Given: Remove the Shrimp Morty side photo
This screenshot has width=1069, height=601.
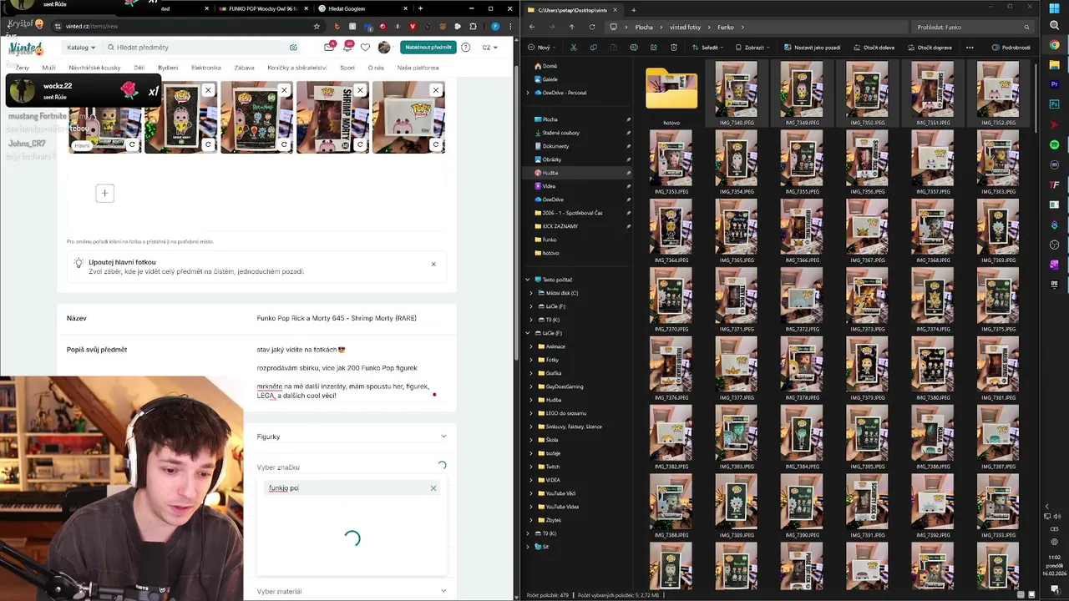Looking at the screenshot, I should [x=360, y=90].
